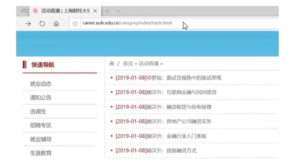Click the 首页 breadcrumb link
Image resolution: width=292 pixels, height=167 pixels.
(128, 63)
